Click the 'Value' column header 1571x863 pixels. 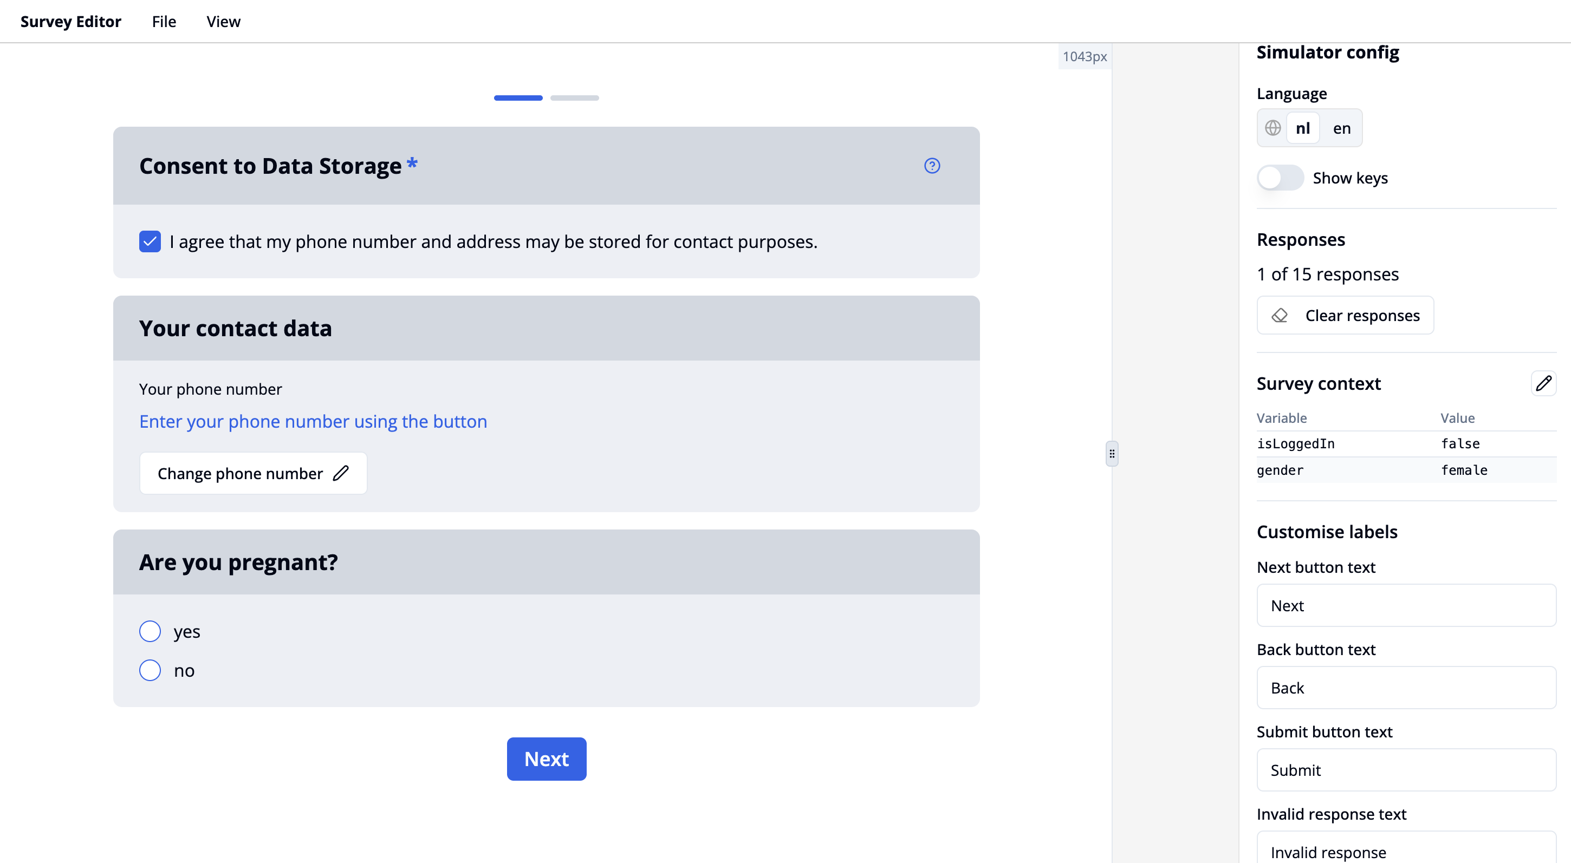tap(1457, 418)
